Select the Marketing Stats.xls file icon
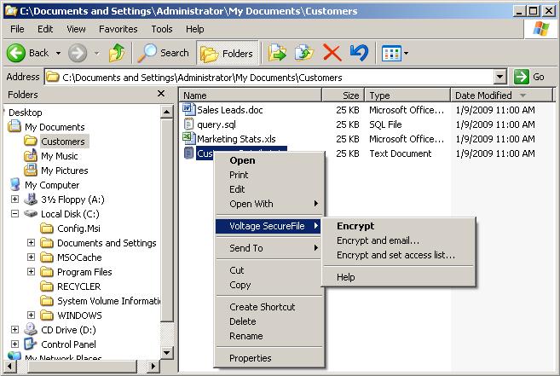The image size is (560, 376). click(190, 139)
